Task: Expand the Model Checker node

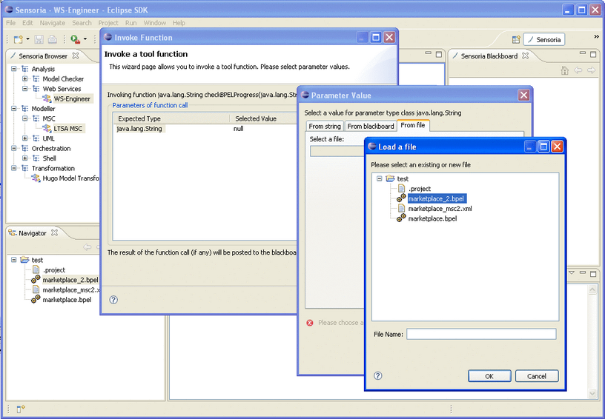Action: pyautogui.click(x=25, y=79)
